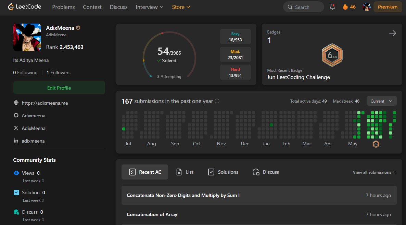This screenshot has height=225, width=406.
Task: Click the Discuss chat bubble icon
Action: coord(16,212)
